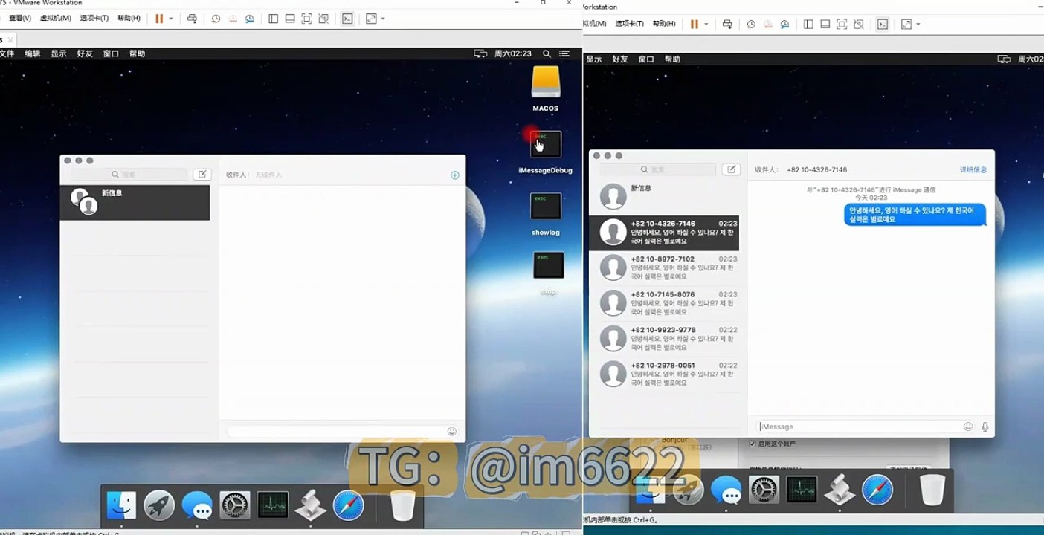Open 帮助(H) menu in right VMware window

click(x=664, y=23)
